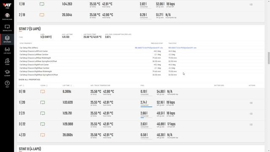Click the Car Setup File (differs) row
270x152 pixels.
[x=141, y=48]
